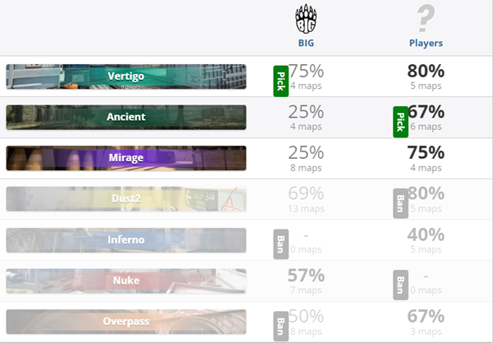Click BIG's 25% win rate on Mirage
493x344 pixels.
(x=306, y=153)
